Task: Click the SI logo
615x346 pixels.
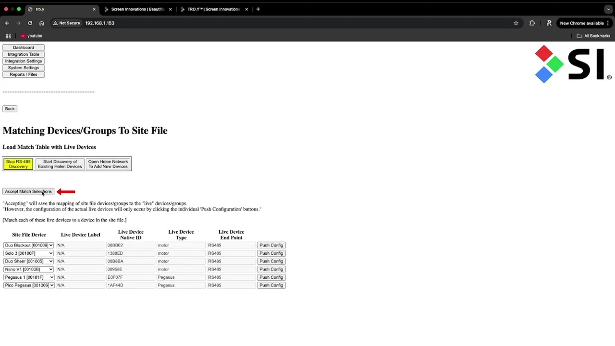Action: click(573, 64)
